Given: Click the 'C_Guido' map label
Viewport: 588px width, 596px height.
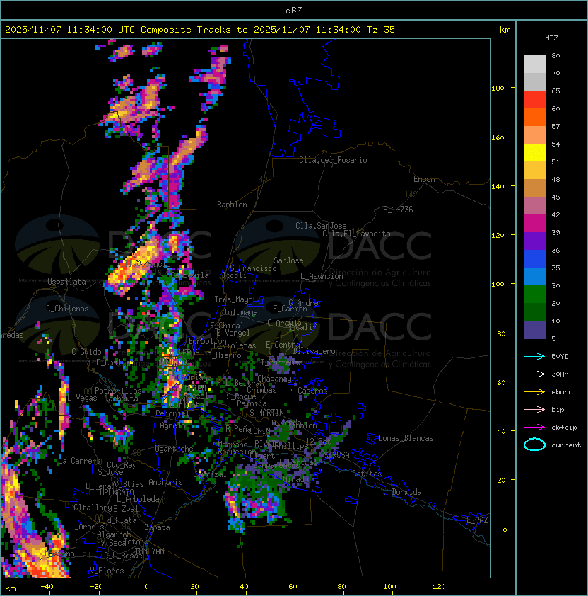Looking at the screenshot, I should pos(86,352).
